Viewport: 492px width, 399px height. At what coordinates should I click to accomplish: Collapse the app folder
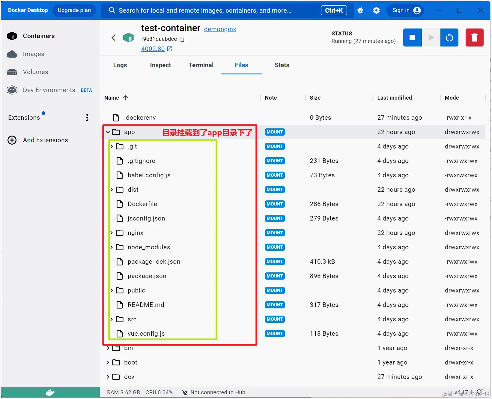point(108,132)
